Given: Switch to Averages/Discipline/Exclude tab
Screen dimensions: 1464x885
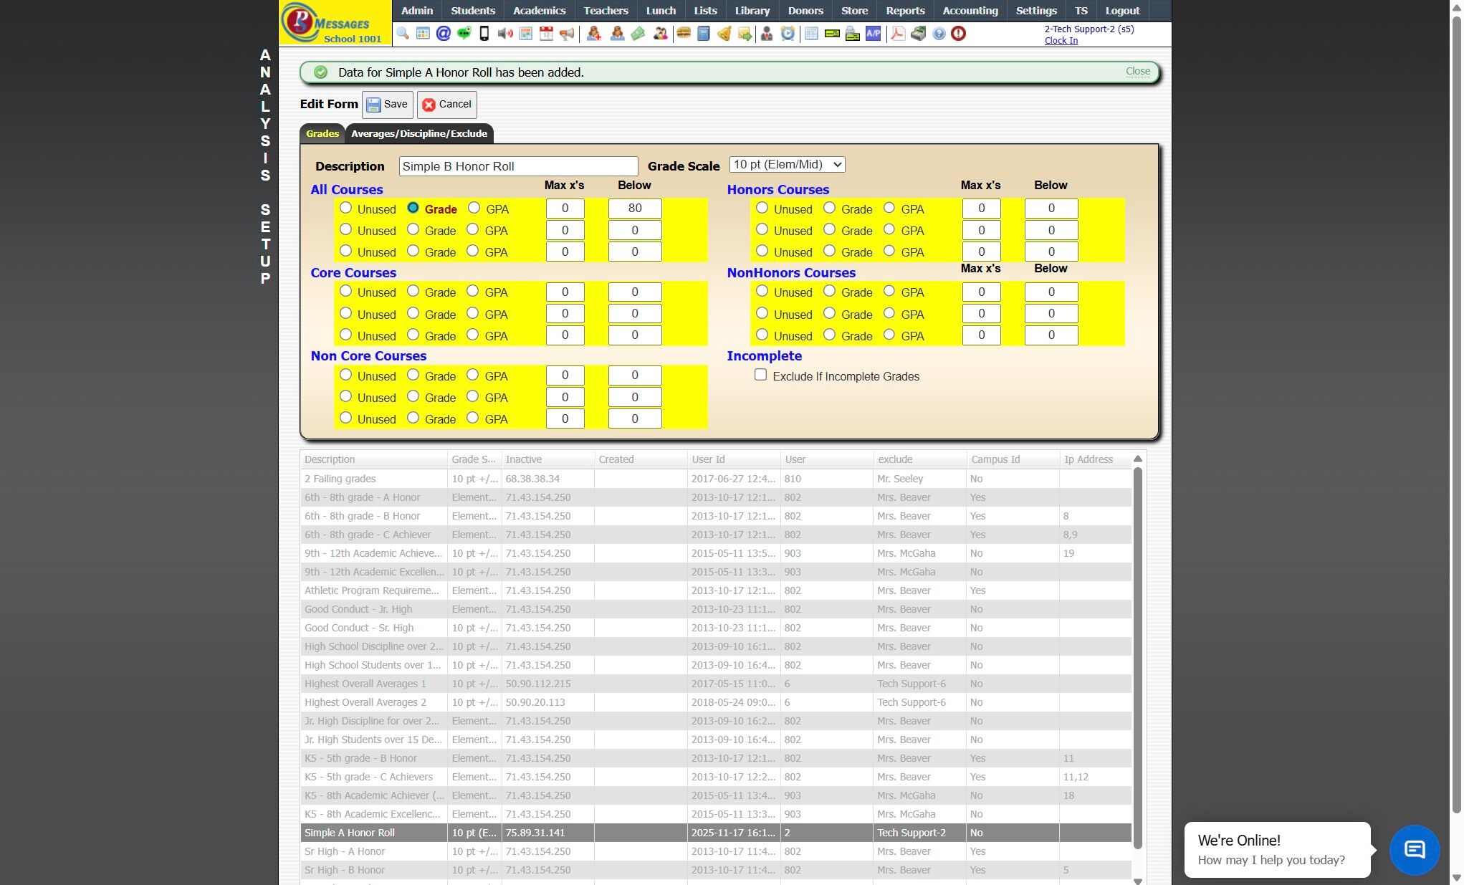Looking at the screenshot, I should (418, 134).
